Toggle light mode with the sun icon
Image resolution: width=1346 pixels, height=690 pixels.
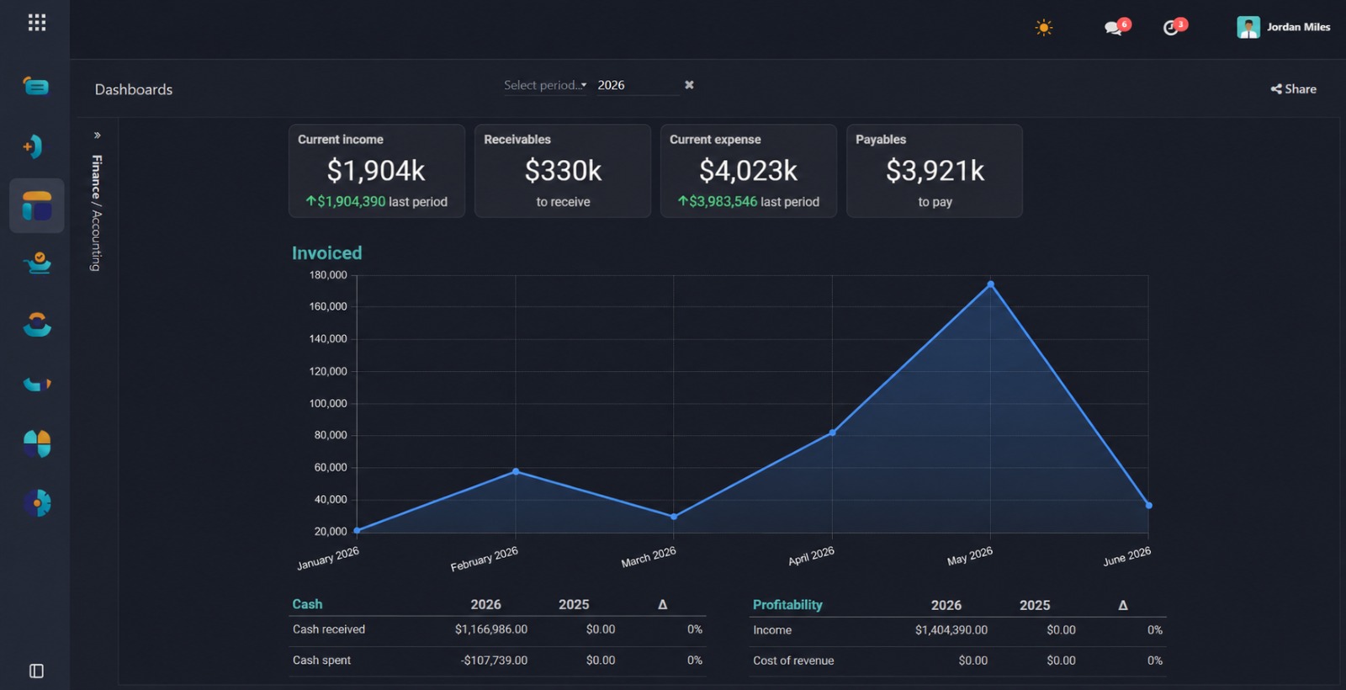click(x=1044, y=28)
